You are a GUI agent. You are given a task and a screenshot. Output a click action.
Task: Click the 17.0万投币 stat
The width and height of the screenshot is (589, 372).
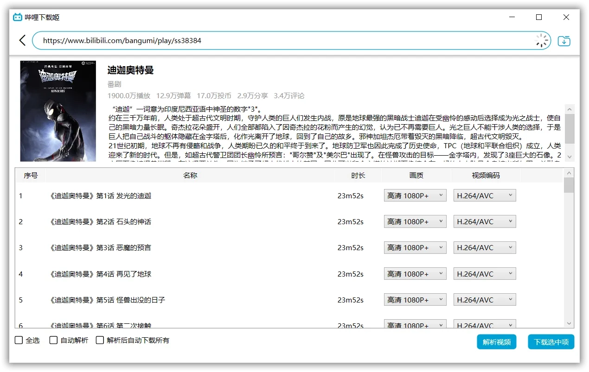click(214, 96)
